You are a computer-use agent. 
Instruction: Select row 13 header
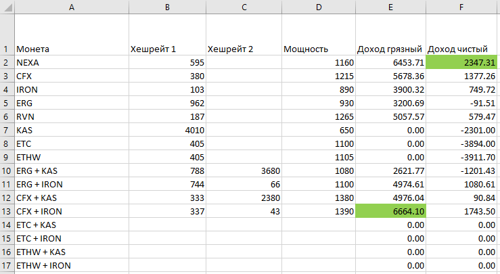(7, 211)
